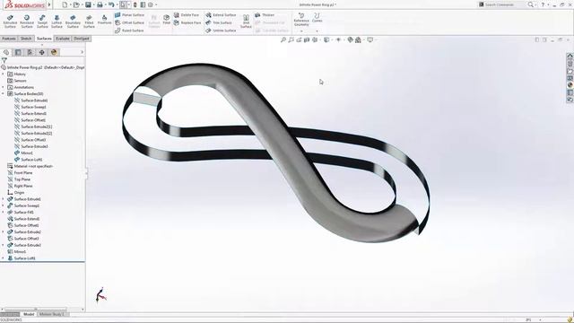Viewport: 574px width, 323px height.
Task: Click the Undo icon
Action: (111, 4)
